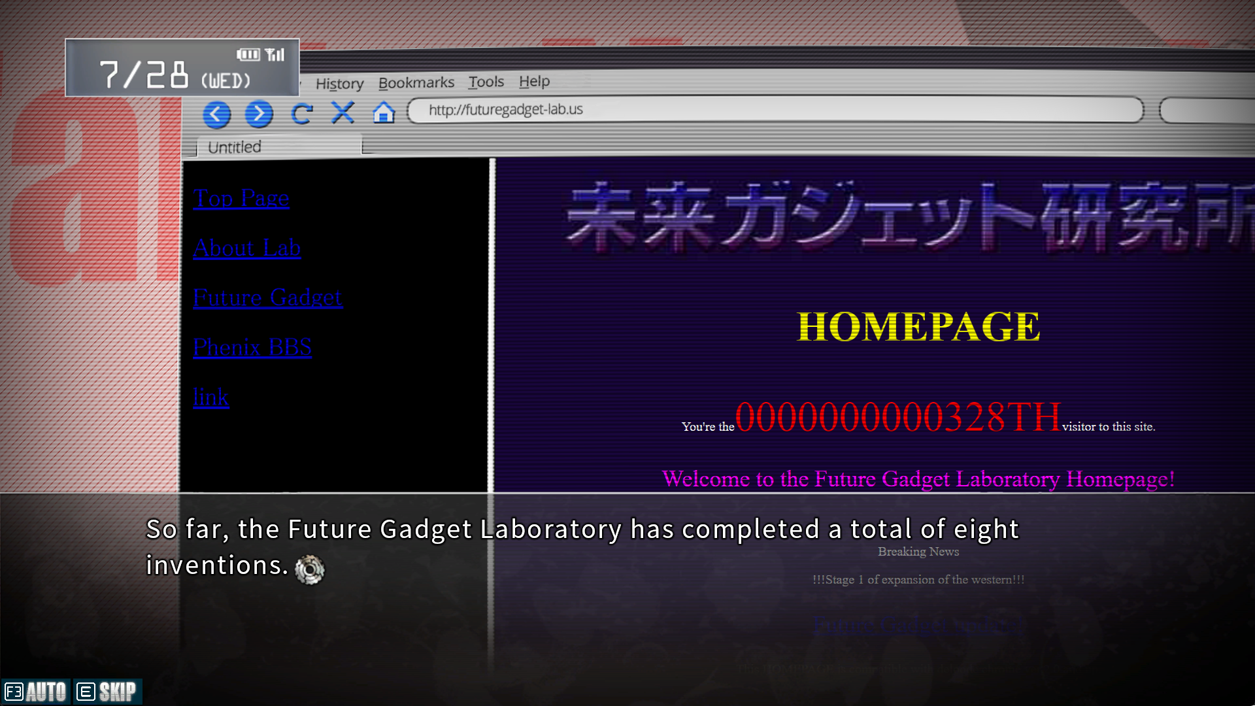Screen dimensions: 1255x706
Task: Click the browser search box
Action: tap(1207, 110)
